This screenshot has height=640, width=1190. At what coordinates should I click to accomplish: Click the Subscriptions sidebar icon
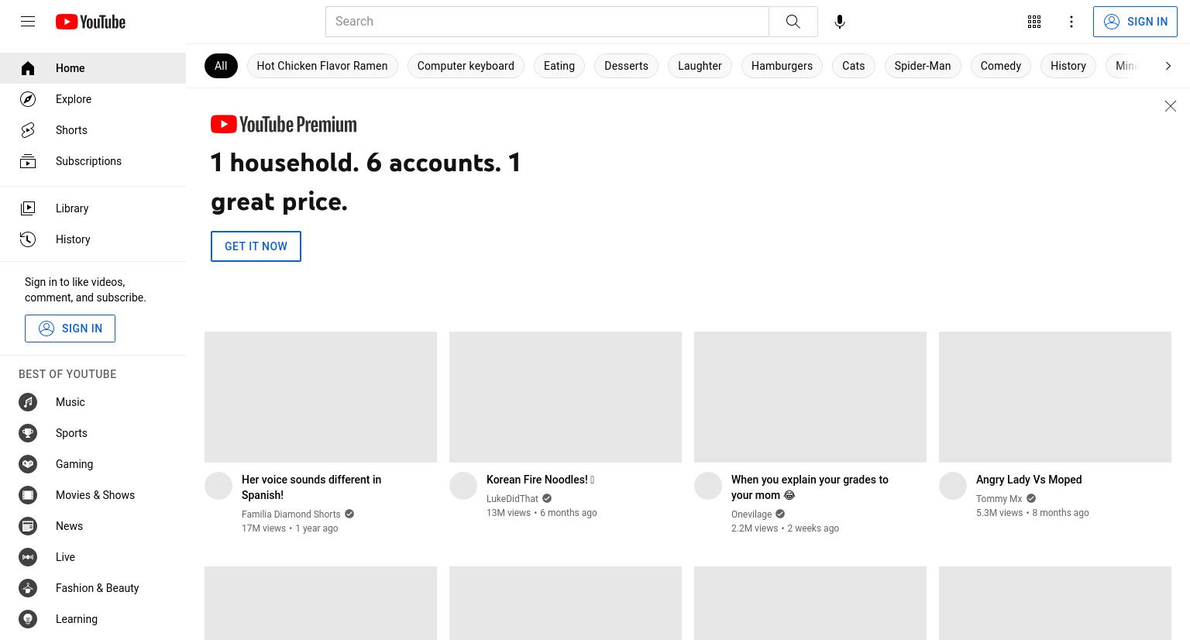click(x=28, y=161)
